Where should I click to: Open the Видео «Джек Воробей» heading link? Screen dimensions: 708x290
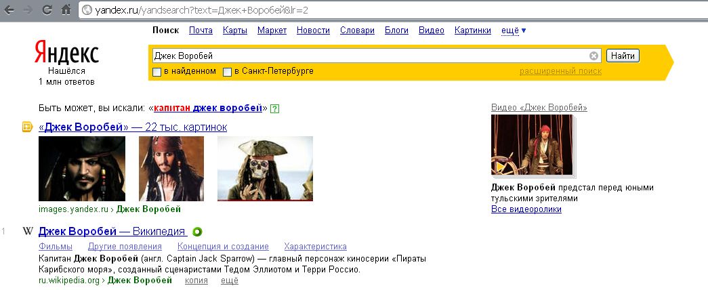point(539,108)
